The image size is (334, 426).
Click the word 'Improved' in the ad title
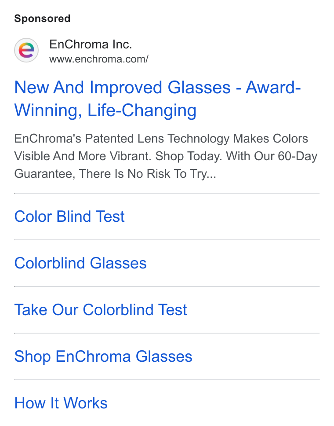[x=126, y=88]
